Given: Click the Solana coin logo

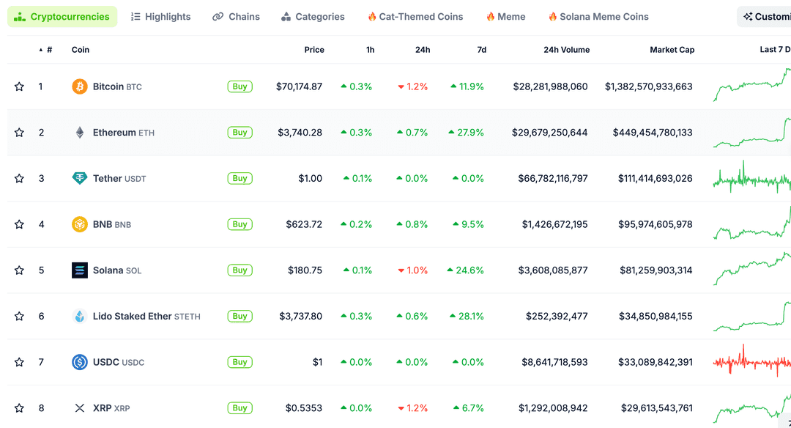Looking at the screenshot, I should tap(79, 270).
